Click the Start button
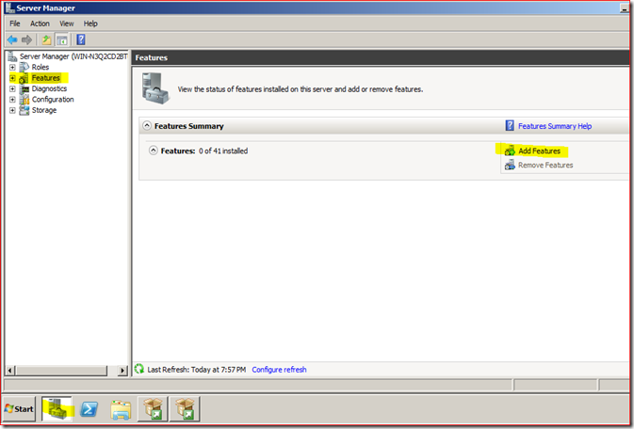The height and width of the screenshot is (429, 634). click(19, 409)
